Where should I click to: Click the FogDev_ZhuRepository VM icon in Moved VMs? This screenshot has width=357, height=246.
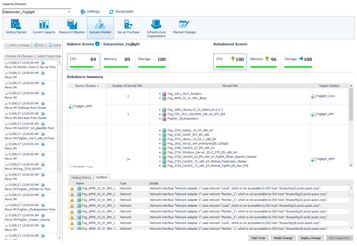(x=164, y=119)
